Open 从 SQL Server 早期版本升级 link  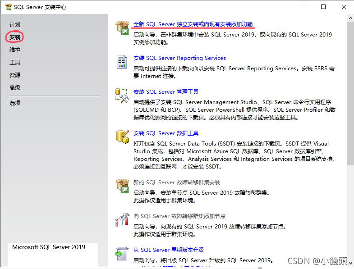click(169, 250)
